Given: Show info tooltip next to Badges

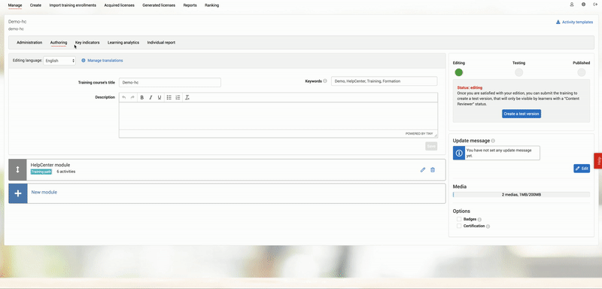Looking at the screenshot, I should [x=479, y=220].
